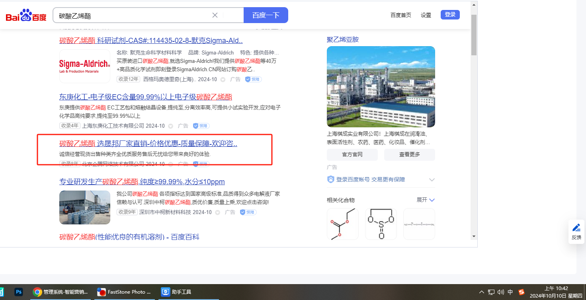Show hidden system tray icons
Screen dimensions: 586x300
point(482,292)
